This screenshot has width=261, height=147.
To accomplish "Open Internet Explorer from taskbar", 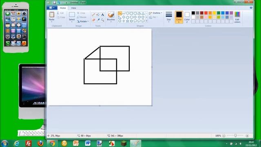I will pyautogui.click(x=16, y=143).
